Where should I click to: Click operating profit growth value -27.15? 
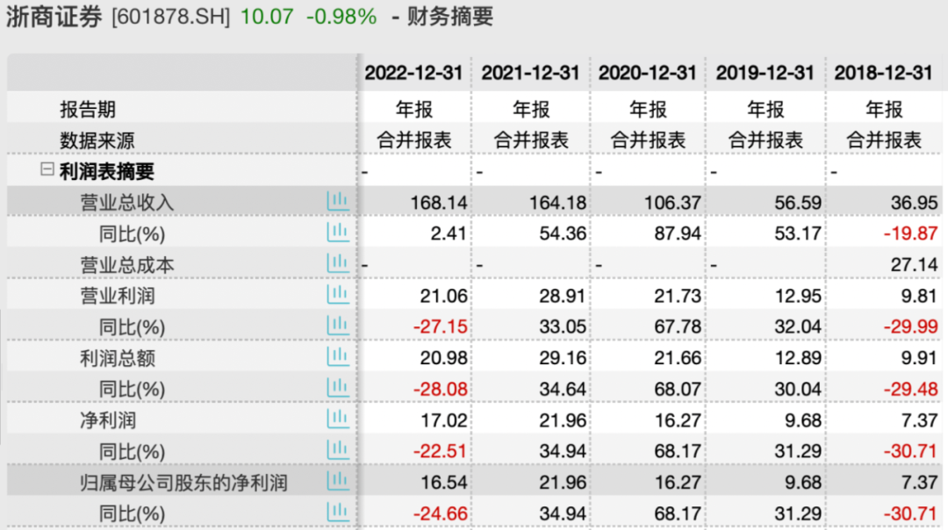pyautogui.click(x=440, y=327)
